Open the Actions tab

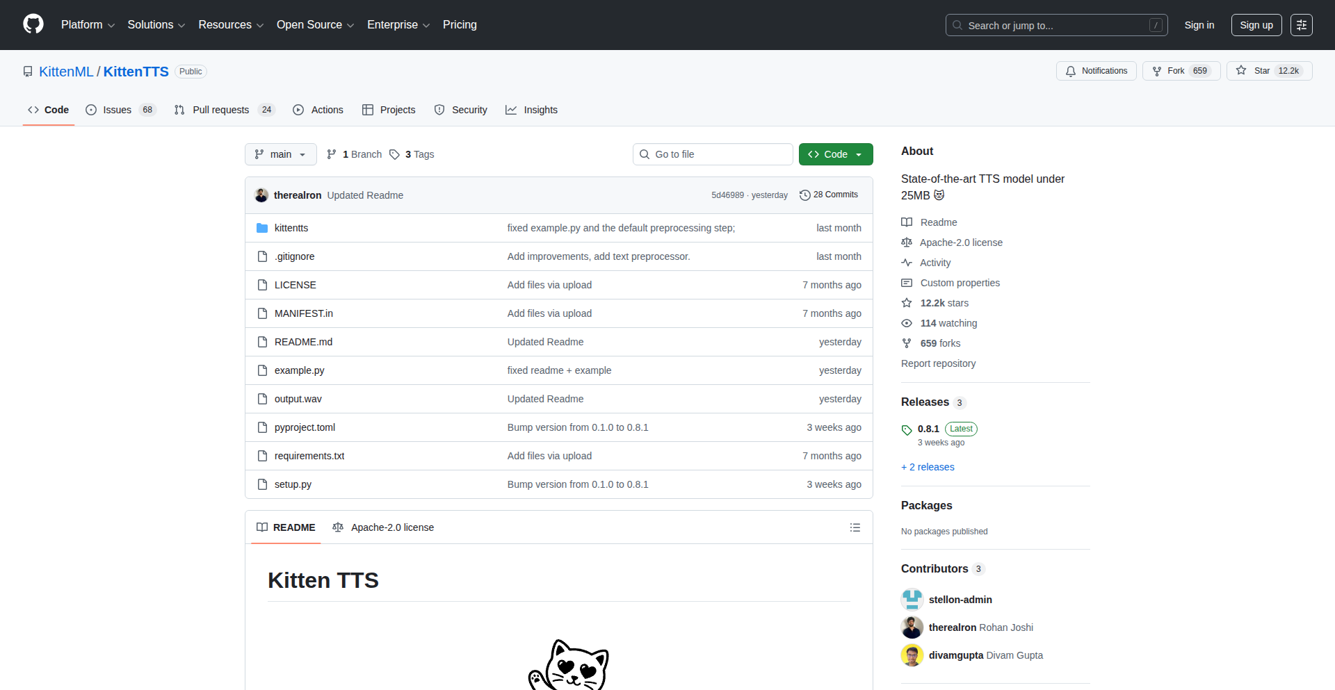click(x=318, y=110)
